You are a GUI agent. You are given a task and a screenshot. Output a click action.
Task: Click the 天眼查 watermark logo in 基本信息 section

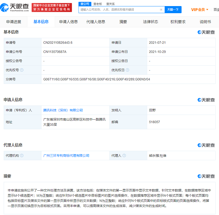coord(206,32)
